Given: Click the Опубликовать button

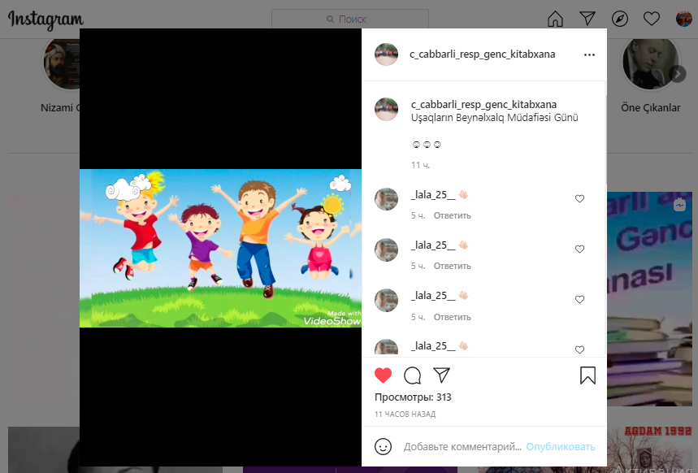Looking at the screenshot, I should tap(561, 447).
